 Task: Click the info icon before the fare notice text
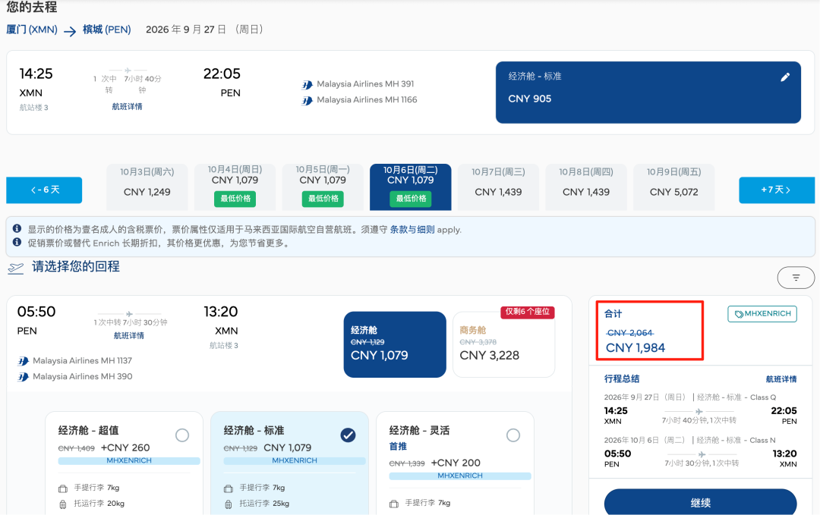[16, 229]
